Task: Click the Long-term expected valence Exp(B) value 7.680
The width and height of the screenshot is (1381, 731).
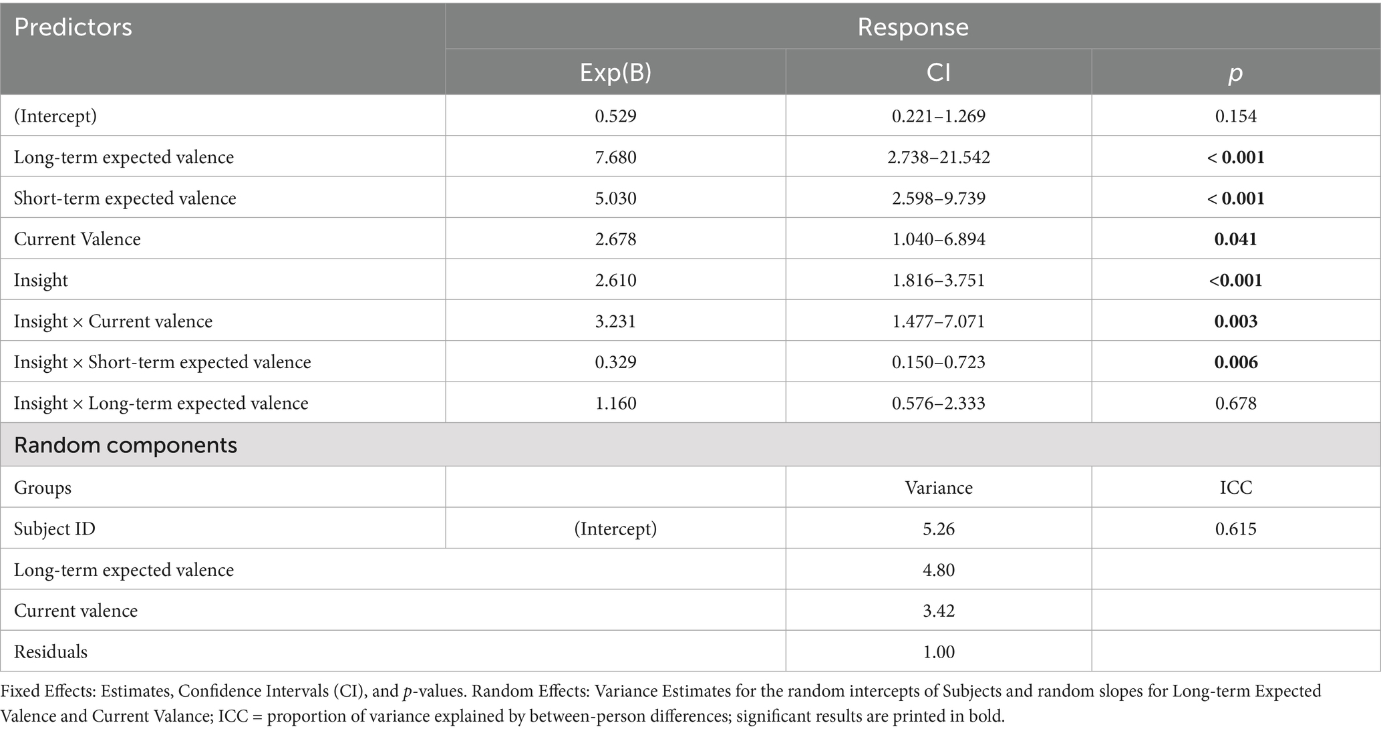Action: click(615, 158)
